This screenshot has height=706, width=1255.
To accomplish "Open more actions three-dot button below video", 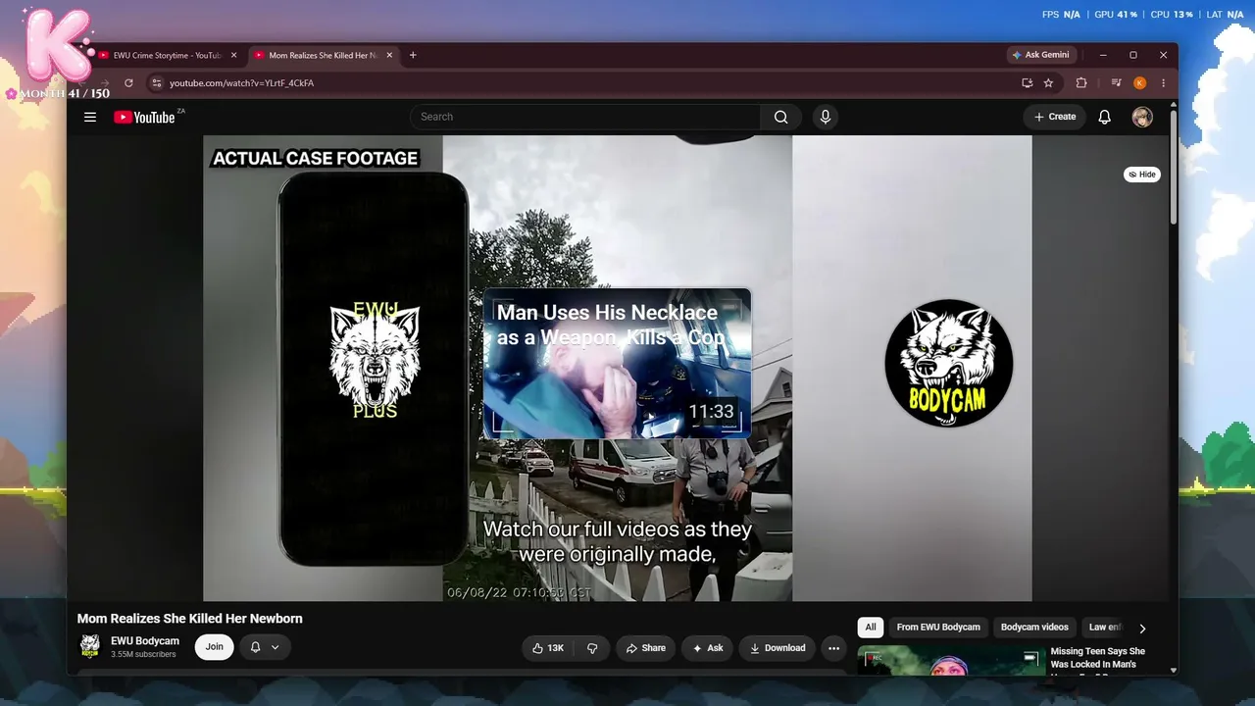I will [x=833, y=648].
